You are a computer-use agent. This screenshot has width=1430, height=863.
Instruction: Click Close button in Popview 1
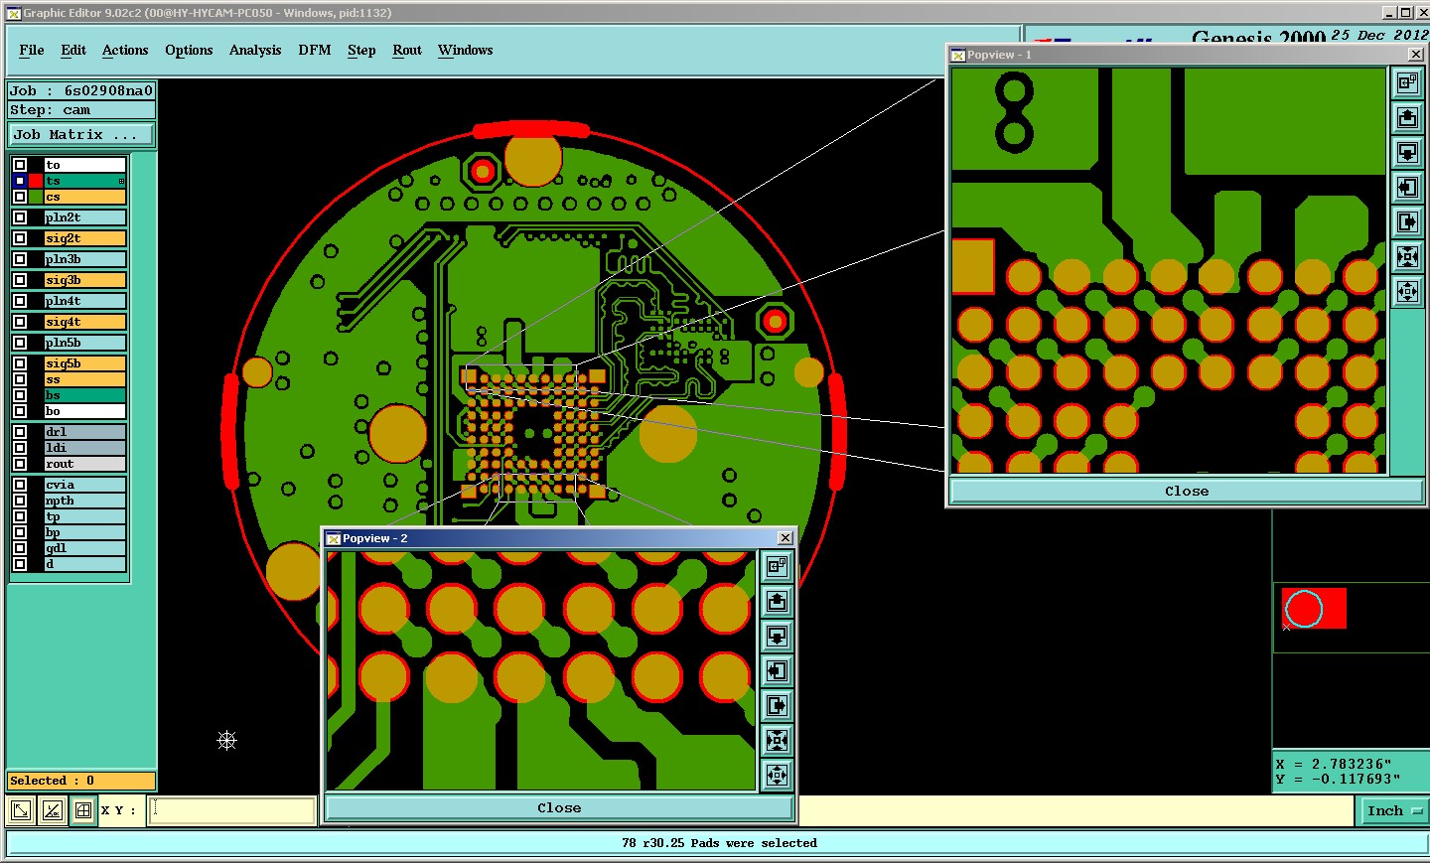tap(1187, 491)
